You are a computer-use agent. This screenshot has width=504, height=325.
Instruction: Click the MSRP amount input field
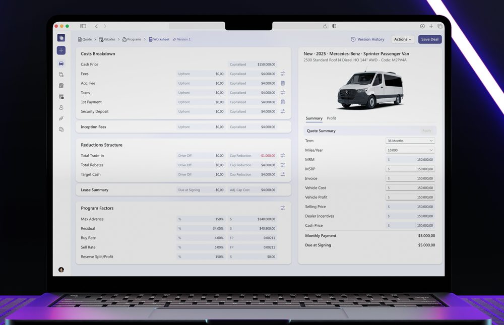410,169
